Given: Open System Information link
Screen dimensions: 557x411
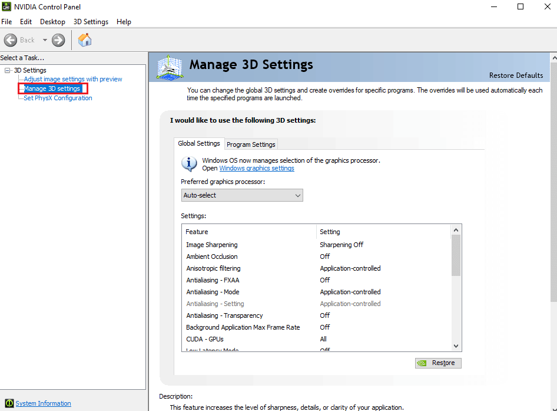Looking at the screenshot, I should 43,403.
